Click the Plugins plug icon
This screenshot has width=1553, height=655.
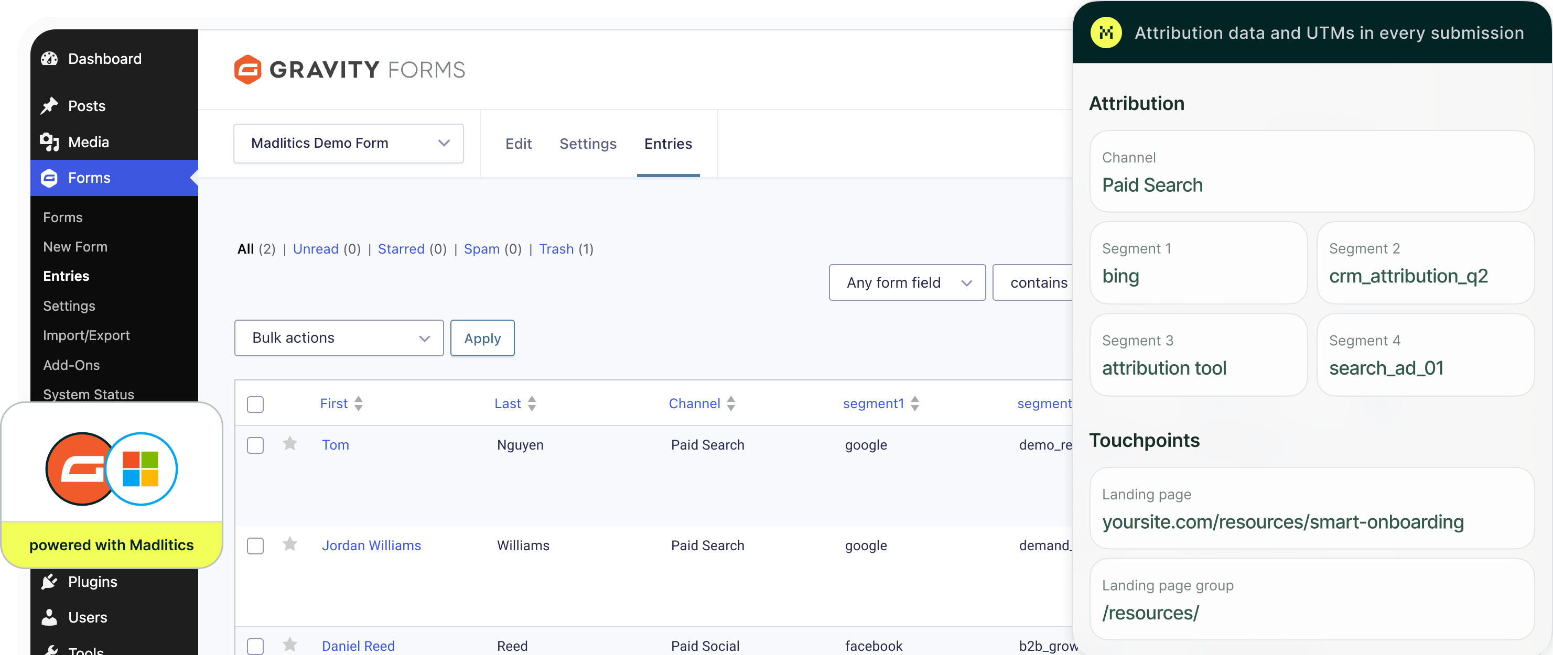[49, 582]
